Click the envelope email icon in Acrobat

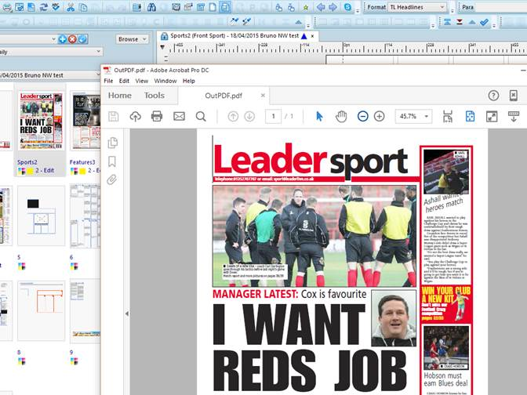(179, 117)
